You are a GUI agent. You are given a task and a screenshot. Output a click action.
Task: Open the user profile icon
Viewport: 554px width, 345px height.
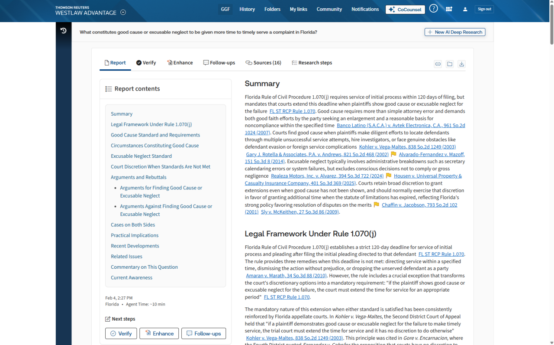[x=465, y=9]
